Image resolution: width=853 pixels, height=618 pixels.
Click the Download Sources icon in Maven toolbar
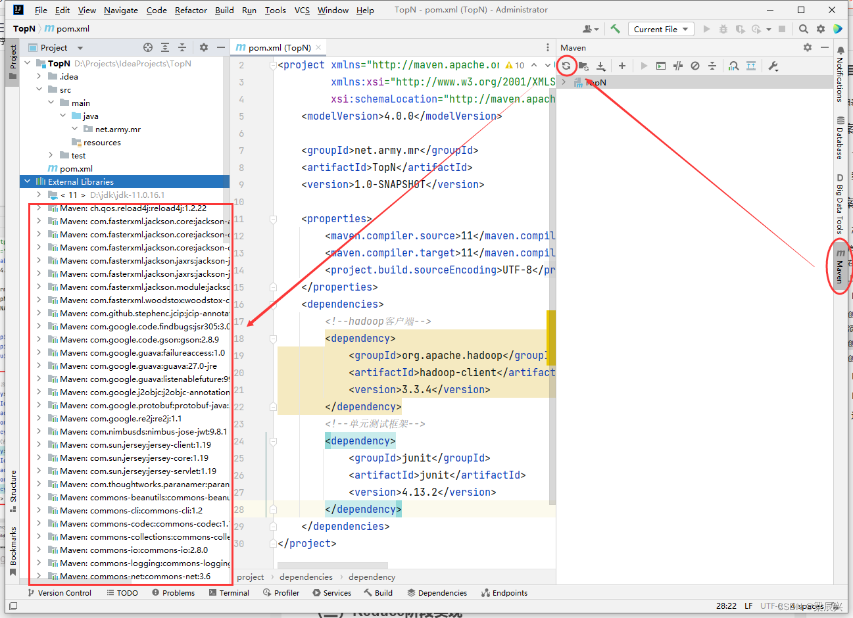601,66
